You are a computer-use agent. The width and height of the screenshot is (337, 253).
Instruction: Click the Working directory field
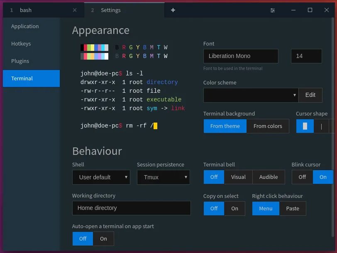coord(132,208)
